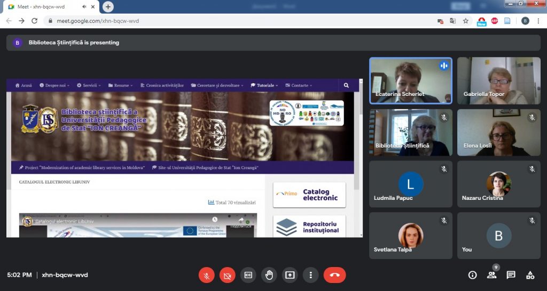Open the AdBlock Plus extension icon
547x291 pixels.
pyautogui.click(x=494, y=21)
